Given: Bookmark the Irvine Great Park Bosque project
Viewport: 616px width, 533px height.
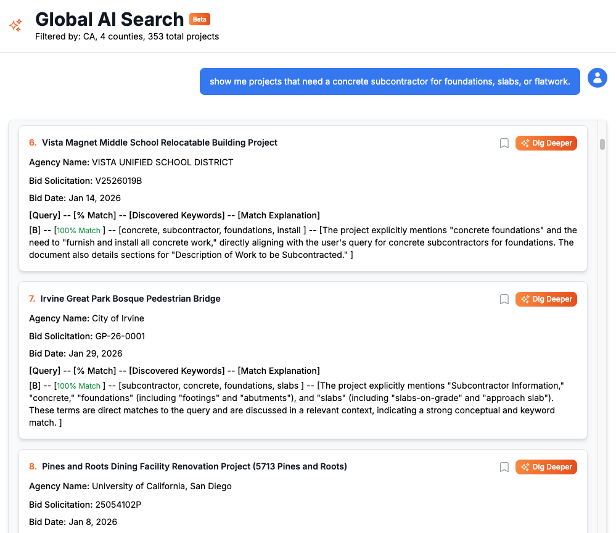Looking at the screenshot, I should [x=504, y=299].
